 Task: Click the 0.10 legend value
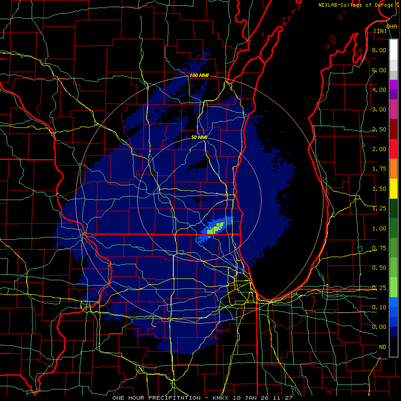click(379, 307)
